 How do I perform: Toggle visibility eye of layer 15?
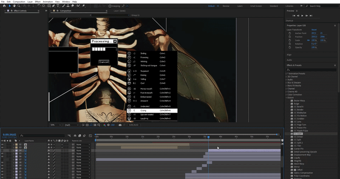pyautogui.click(x=2, y=153)
